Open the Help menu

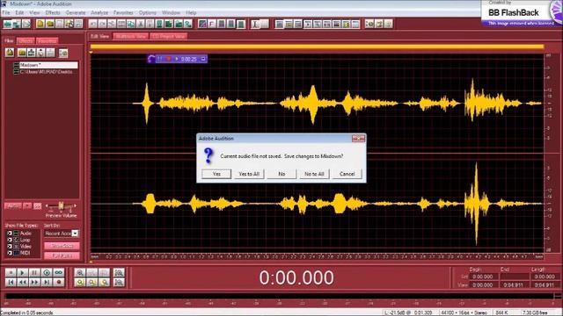click(x=191, y=12)
